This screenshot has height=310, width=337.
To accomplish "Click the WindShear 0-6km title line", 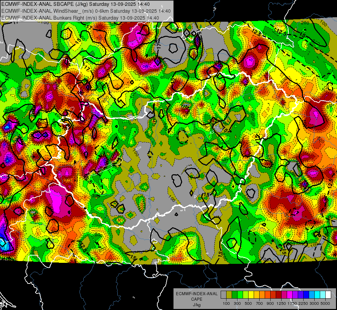I will (86, 11).
